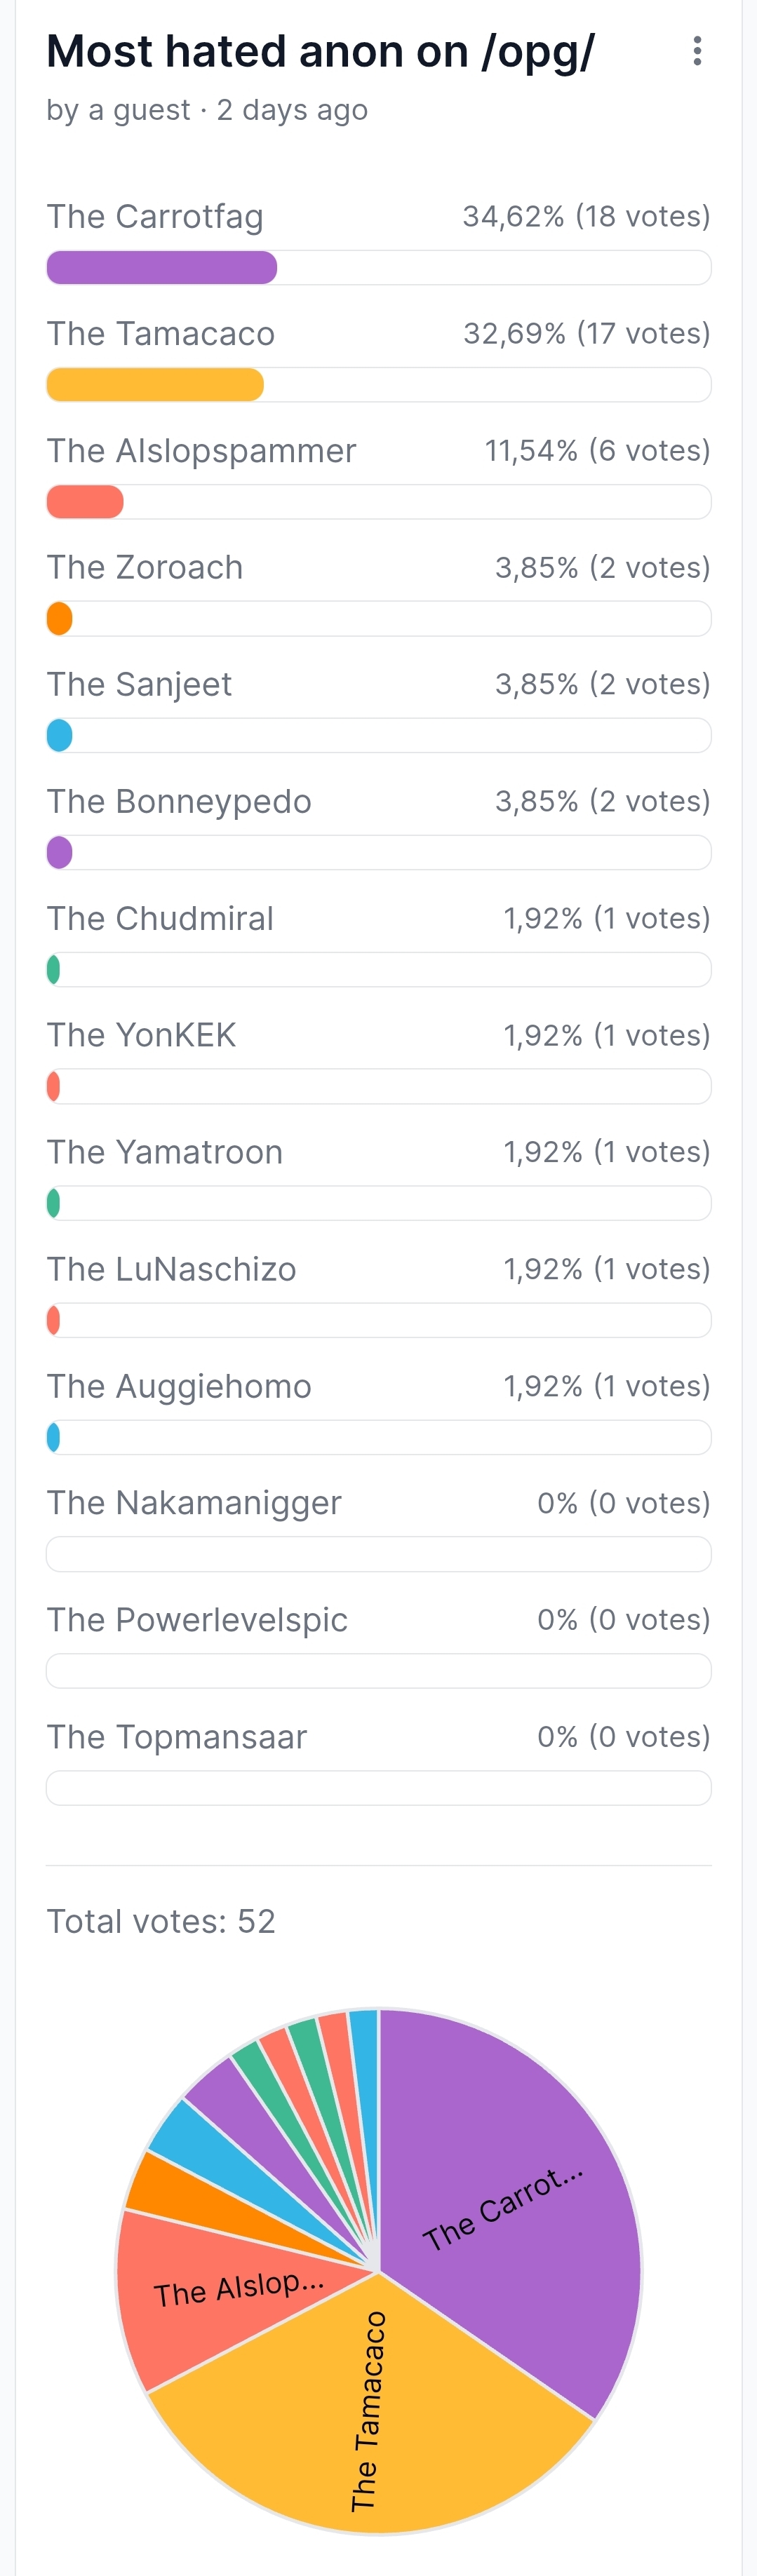Click the empty Topmansaar progress bar

click(378, 1788)
